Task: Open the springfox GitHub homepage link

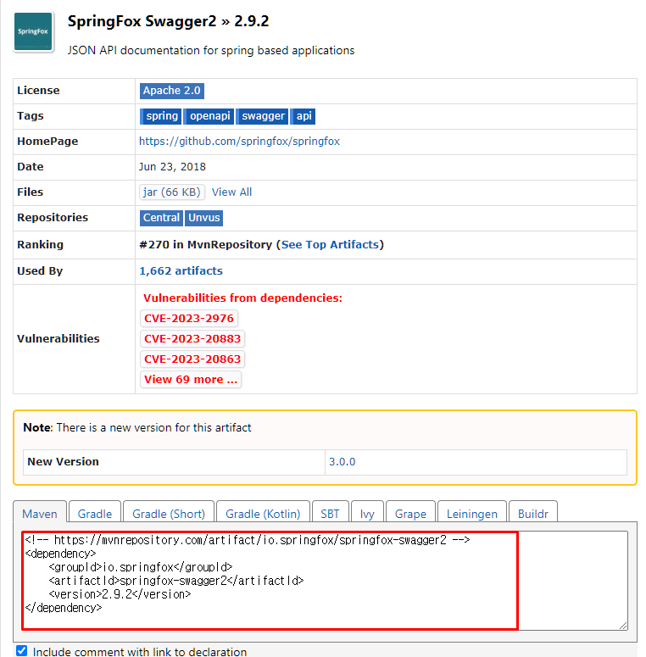Action: pyautogui.click(x=239, y=142)
